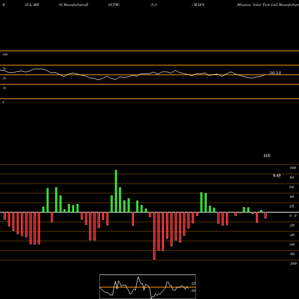The height and width of the screenshot is (299, 299).
Task: Click the overlapping value label beside MR 80
Action: [277, 176]
